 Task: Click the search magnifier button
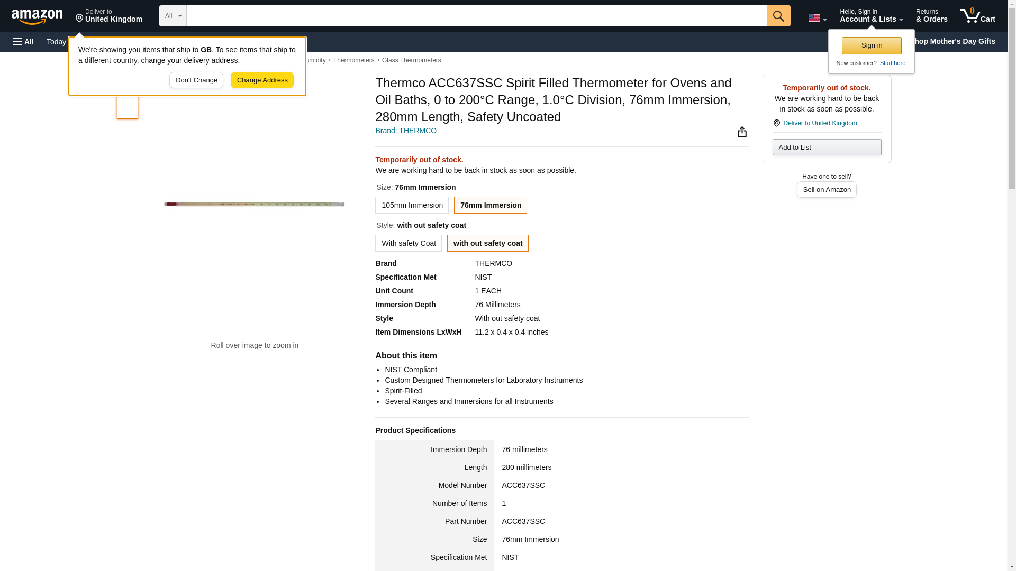778,16
